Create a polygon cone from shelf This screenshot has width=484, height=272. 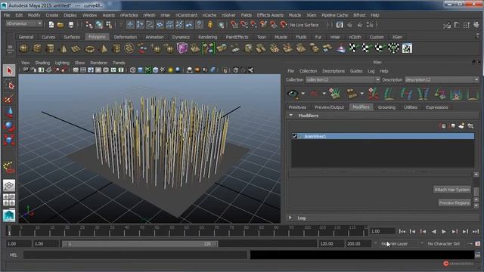point(64,48)
